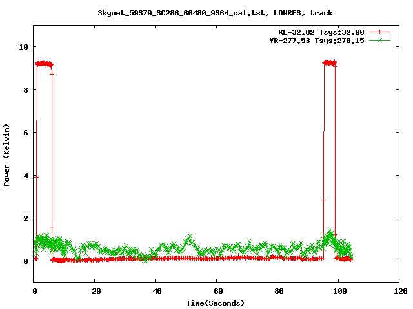Click the y-axis tick label 10

[23, 47]
